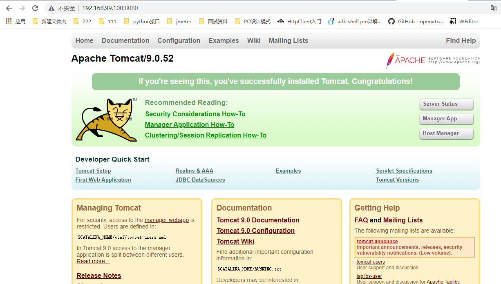
Task: Click the Apache Tomcat/9.0.52 heading
Action: [123, 59]
